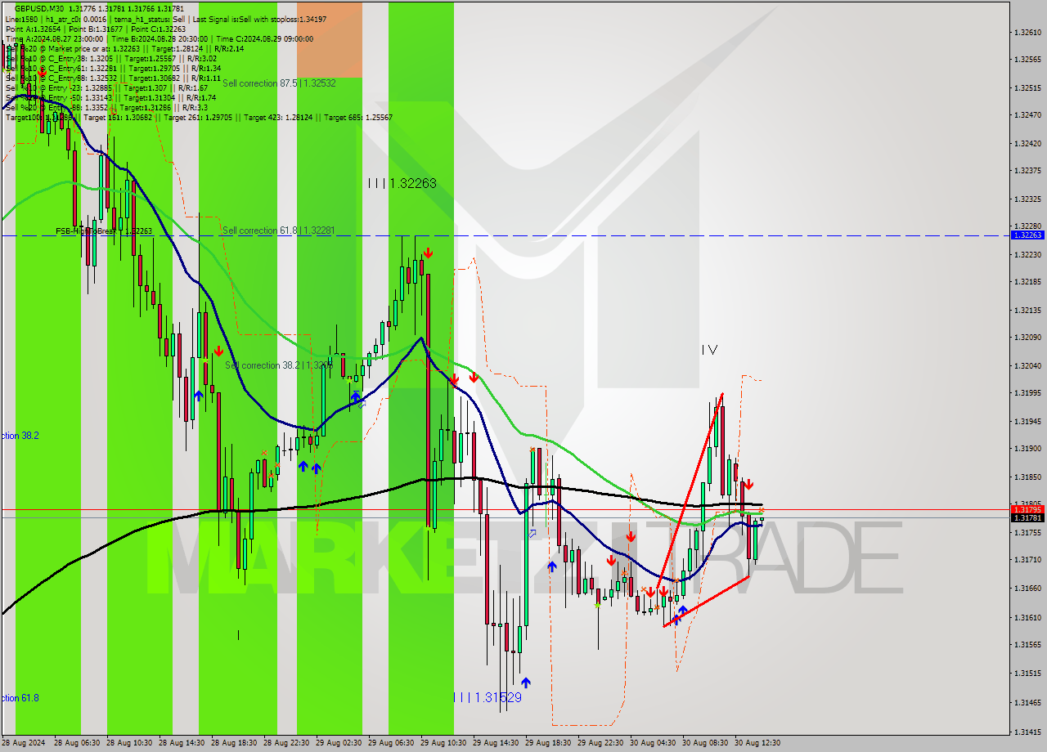1047x752 pixels.
Task: Select the red 1.31795 price tag on axis
Action: 1027,509
